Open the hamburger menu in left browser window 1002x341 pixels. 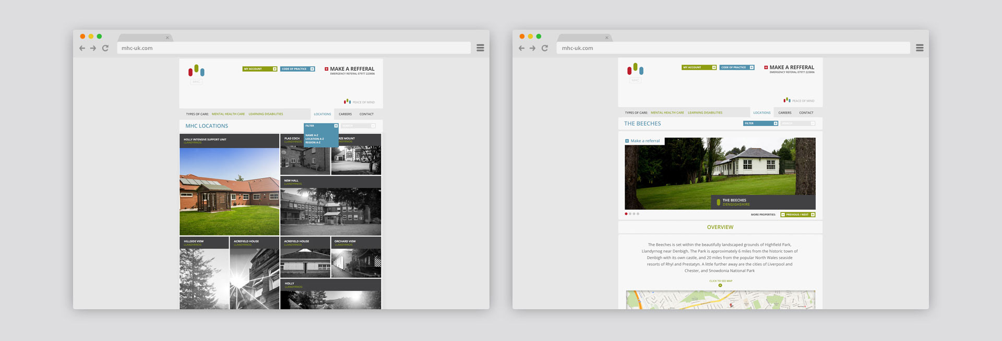coord(480,48)
